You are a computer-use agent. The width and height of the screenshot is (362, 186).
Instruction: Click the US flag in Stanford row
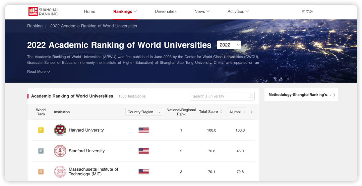click(143, 151)
